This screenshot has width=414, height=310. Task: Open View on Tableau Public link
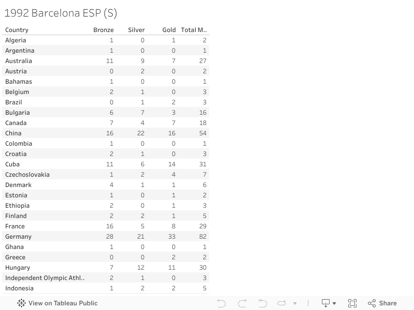(x=63, y=303)
